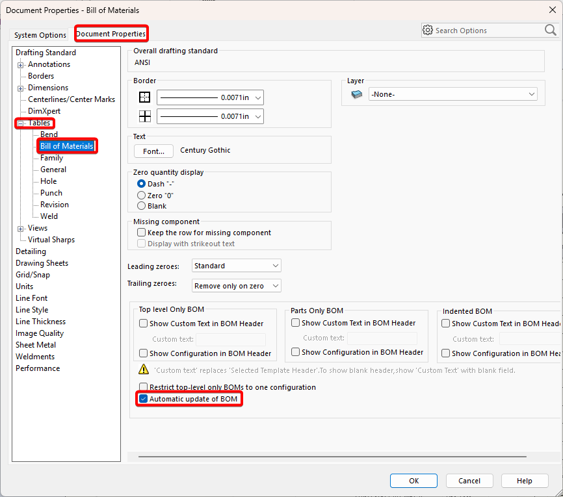563x497 pixels.
Task: Click the Font... button
Action: click(x=153, y=151)
